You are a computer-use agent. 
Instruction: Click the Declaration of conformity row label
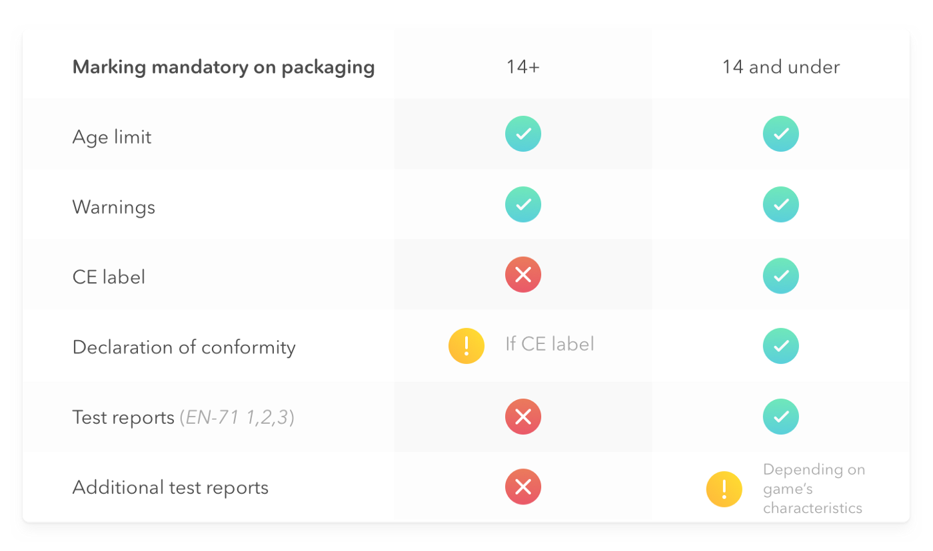(x=184, y=347)
